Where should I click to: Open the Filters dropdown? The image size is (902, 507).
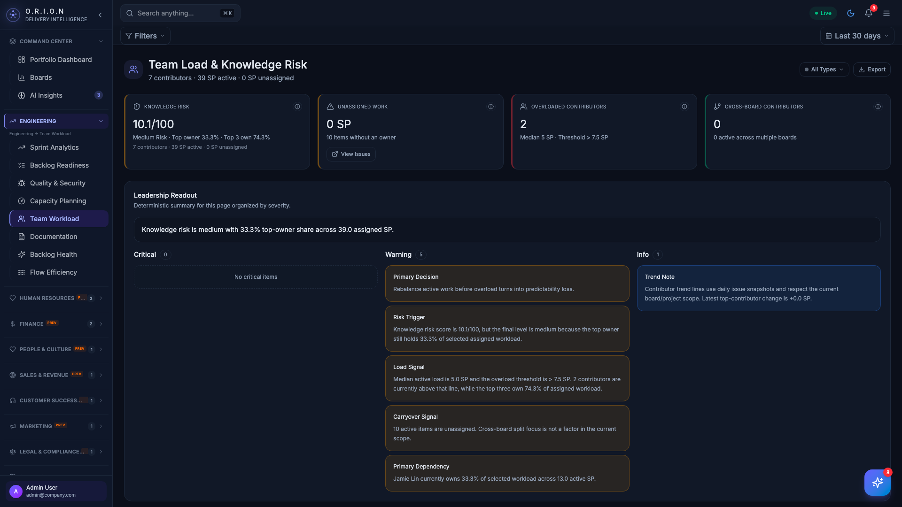coord(145,36)
